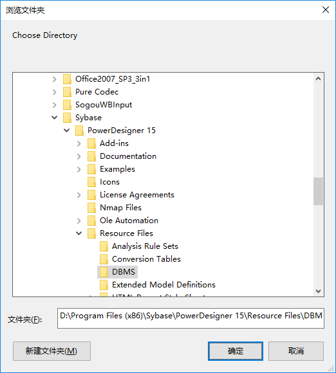Select the DBMS folder icon
The height and width of the screenshot is (373, 336).
[104, 272]
